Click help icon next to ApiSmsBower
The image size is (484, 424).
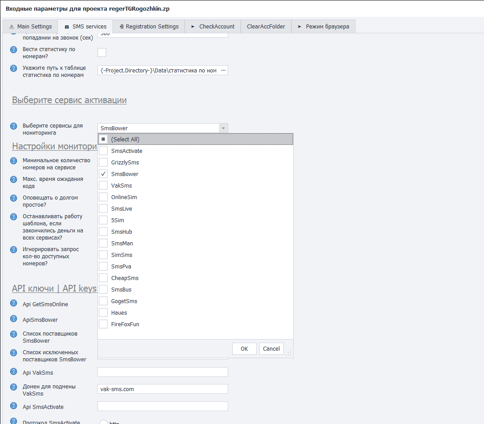click(14, 318)
